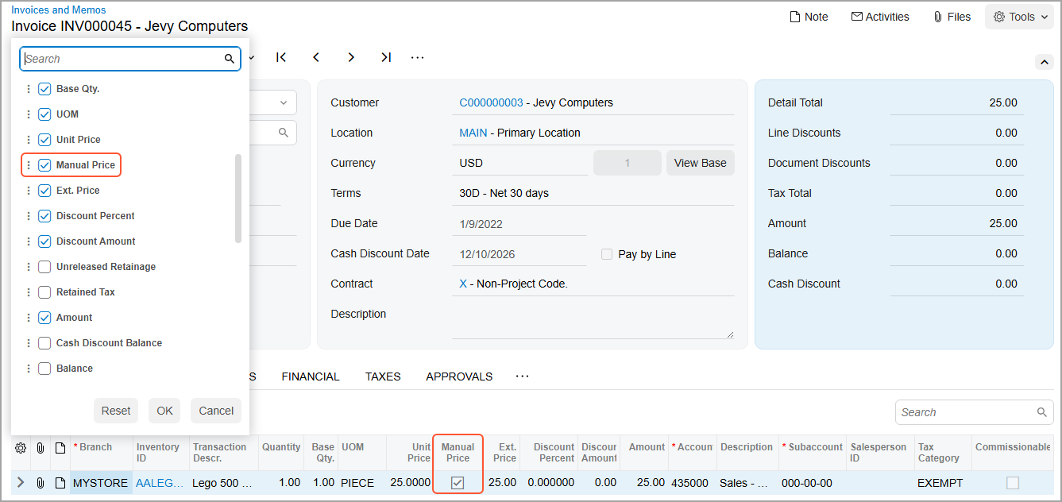Open the X contract link
Screen dimensions: 1062x502
coord(463,284)
